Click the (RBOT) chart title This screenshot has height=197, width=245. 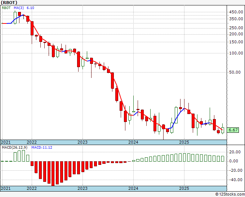tap(9, 3)
